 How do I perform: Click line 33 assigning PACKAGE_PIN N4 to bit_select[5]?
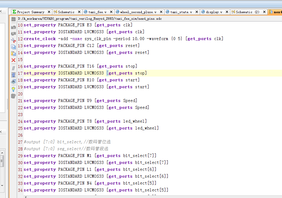pos(90,183)
